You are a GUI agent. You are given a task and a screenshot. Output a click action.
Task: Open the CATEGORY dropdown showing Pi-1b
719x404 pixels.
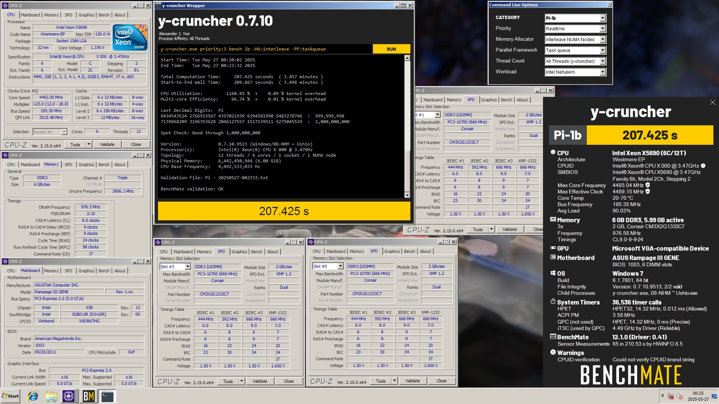click(x=575, y=18)
